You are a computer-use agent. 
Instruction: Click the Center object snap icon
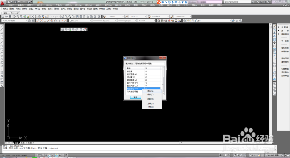(x=52, y=21)
